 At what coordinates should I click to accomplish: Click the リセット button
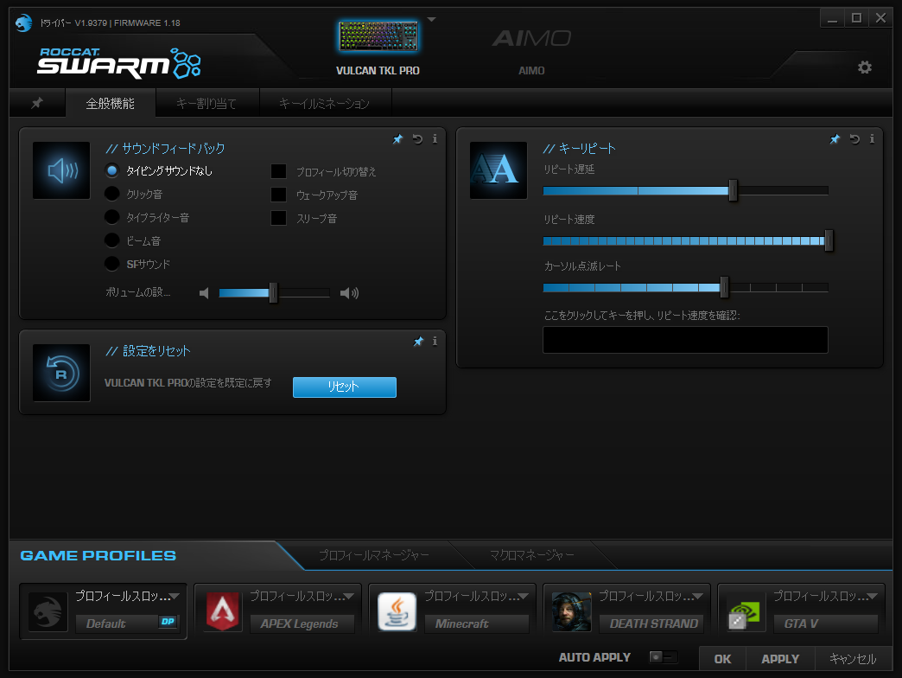pos(345,387)
